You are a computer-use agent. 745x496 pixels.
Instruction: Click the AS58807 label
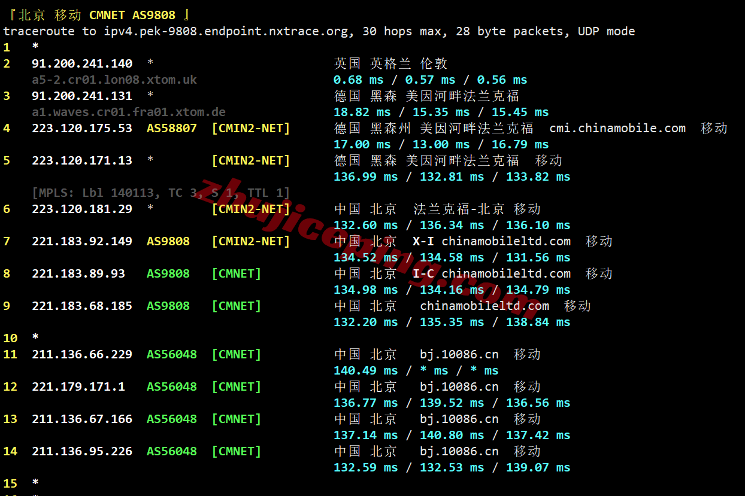172,128
